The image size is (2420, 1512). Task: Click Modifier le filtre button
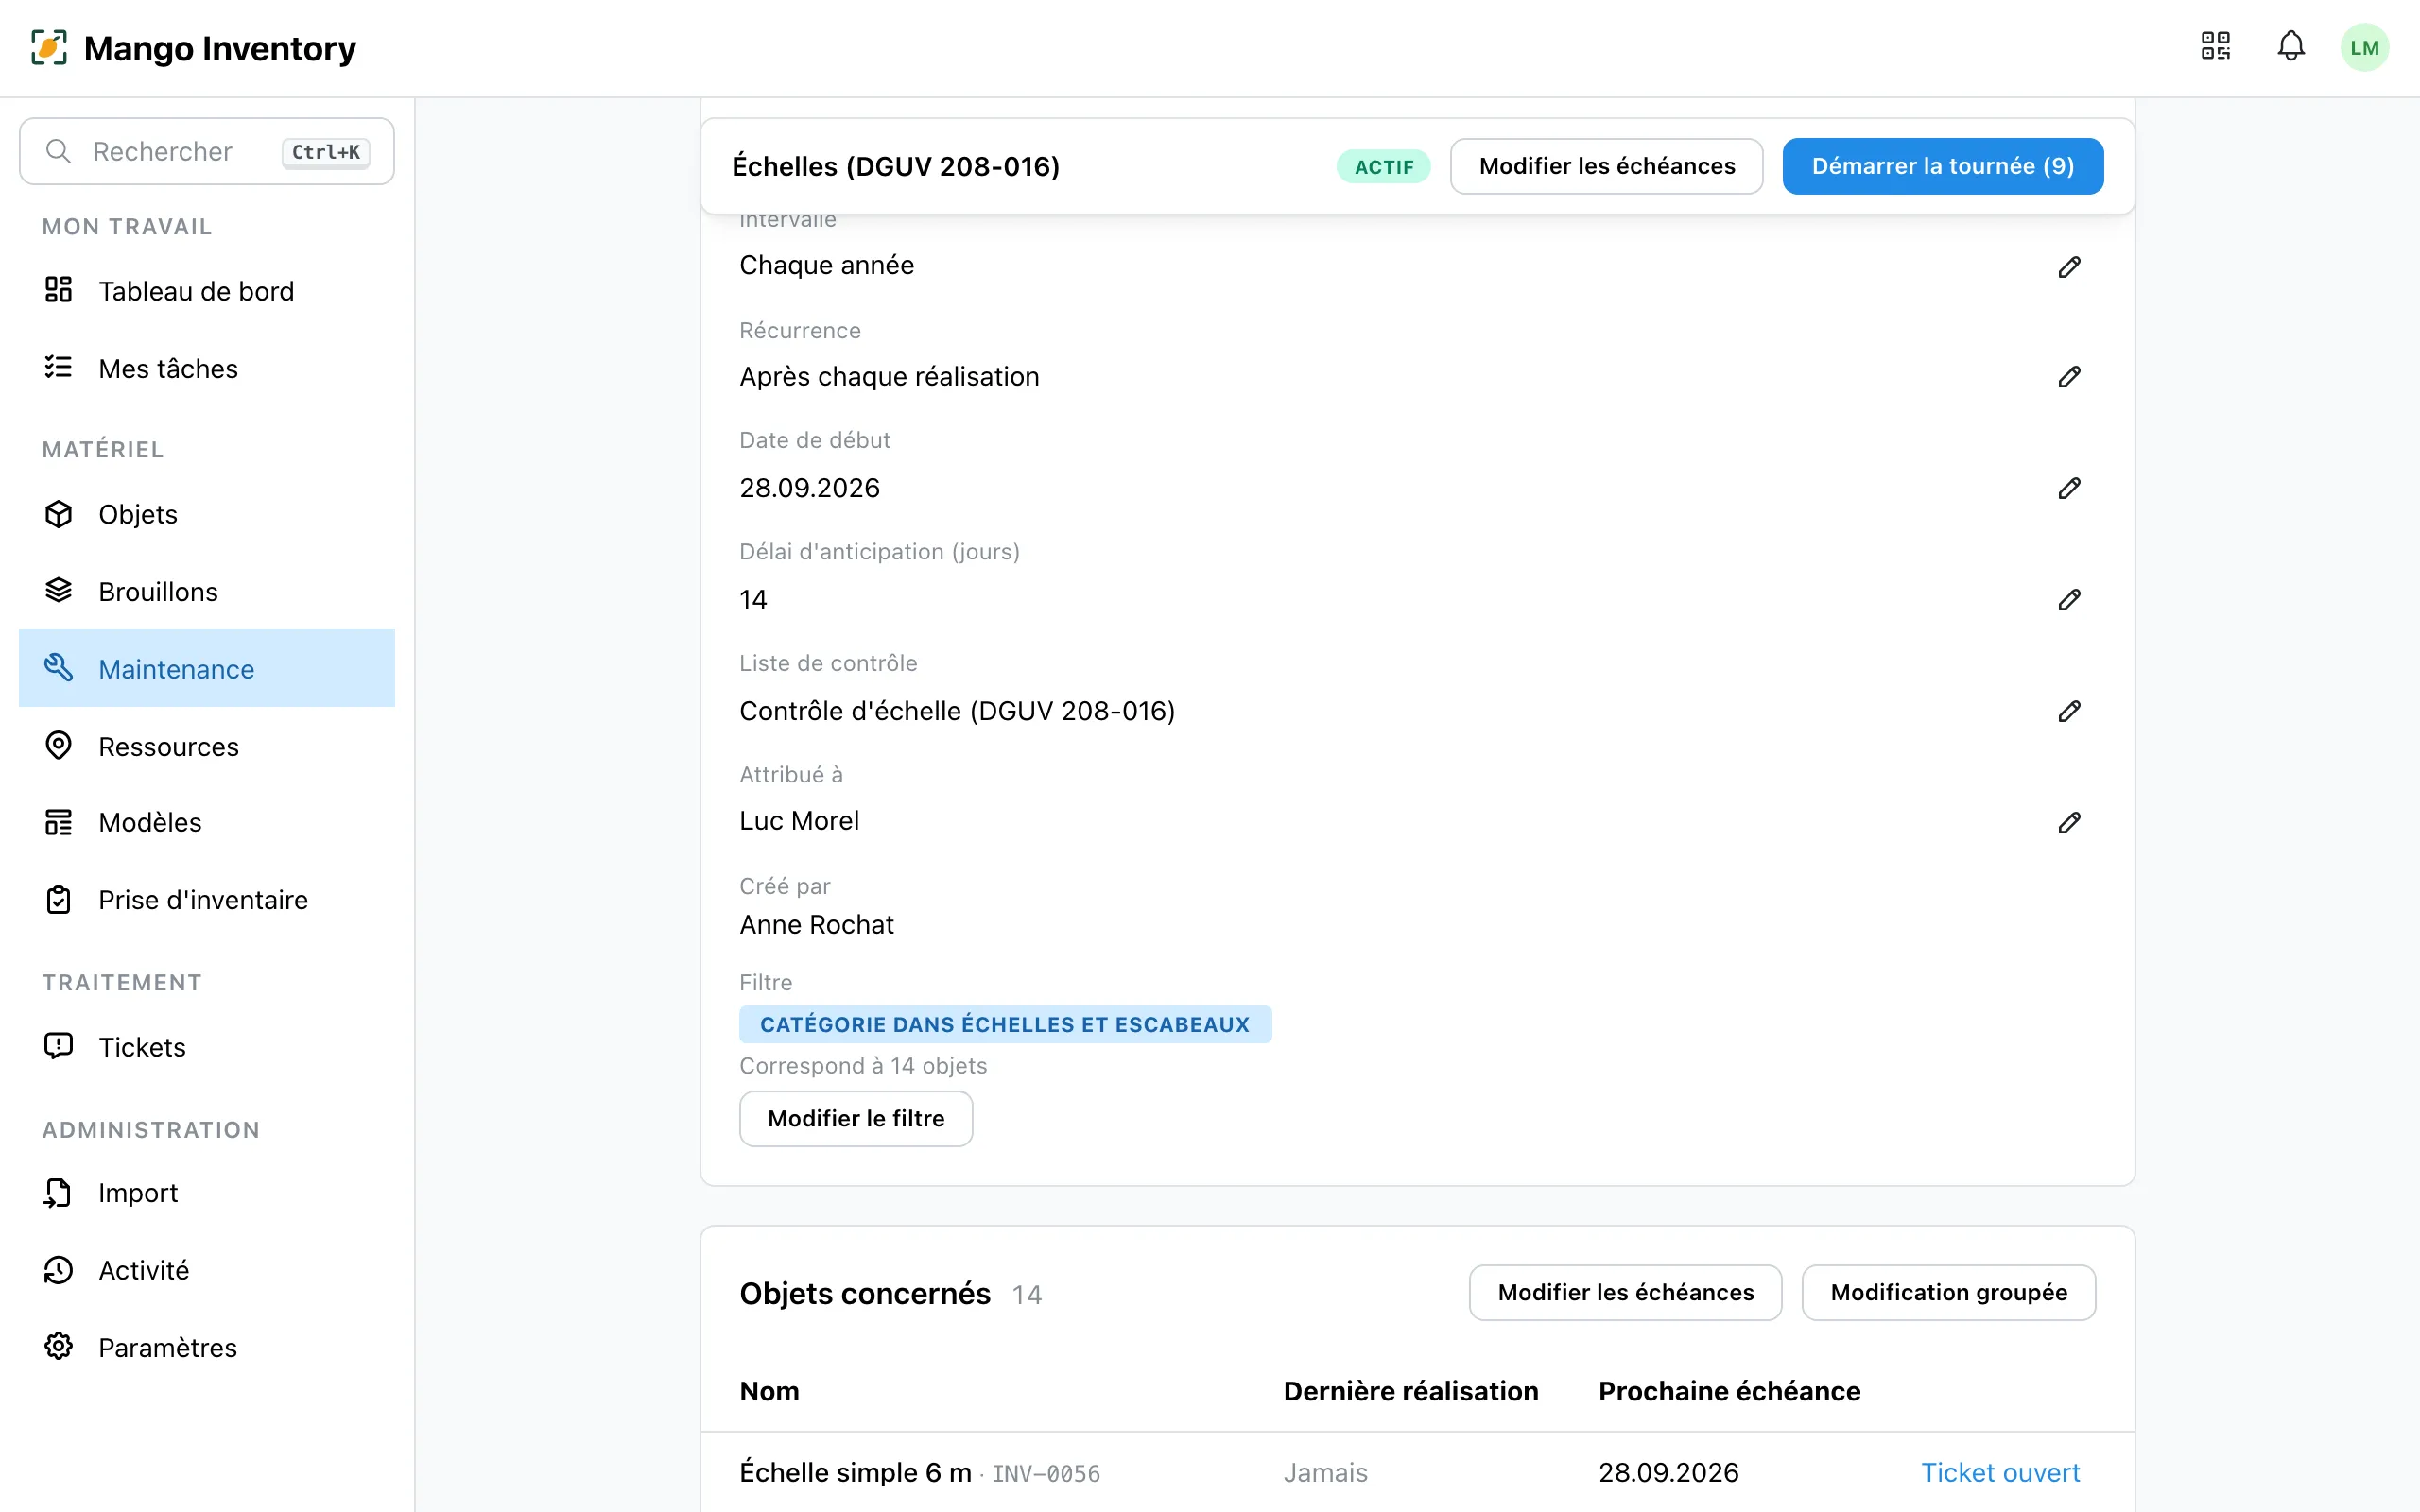(856, 1118)
